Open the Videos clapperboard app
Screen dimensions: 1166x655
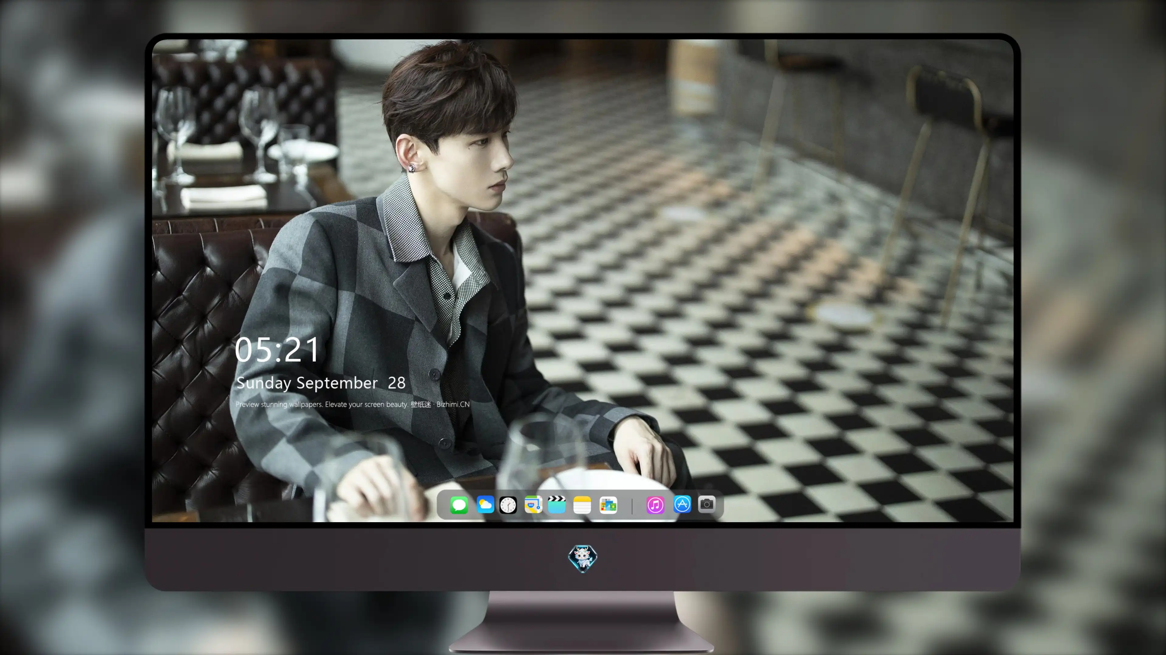557,505
